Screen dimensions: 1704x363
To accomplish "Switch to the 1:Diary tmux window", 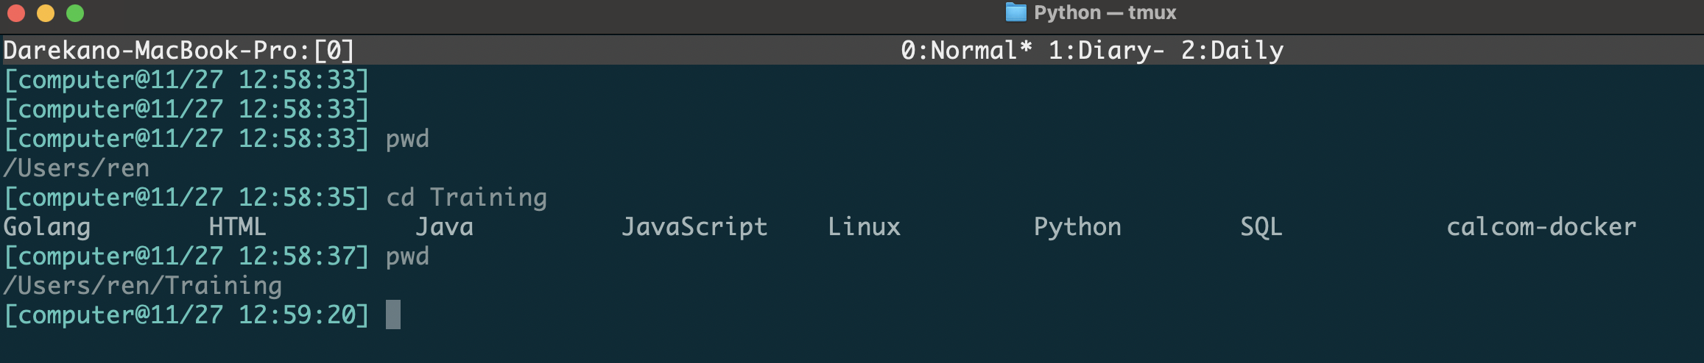I will (1105, 51).
